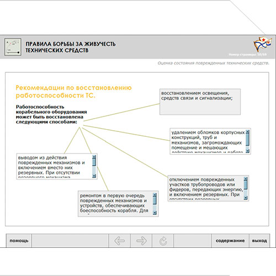Viewport: 276px width, 276px height.
Task: Click the flag emblem logo in header
Action: pos(262,44)
